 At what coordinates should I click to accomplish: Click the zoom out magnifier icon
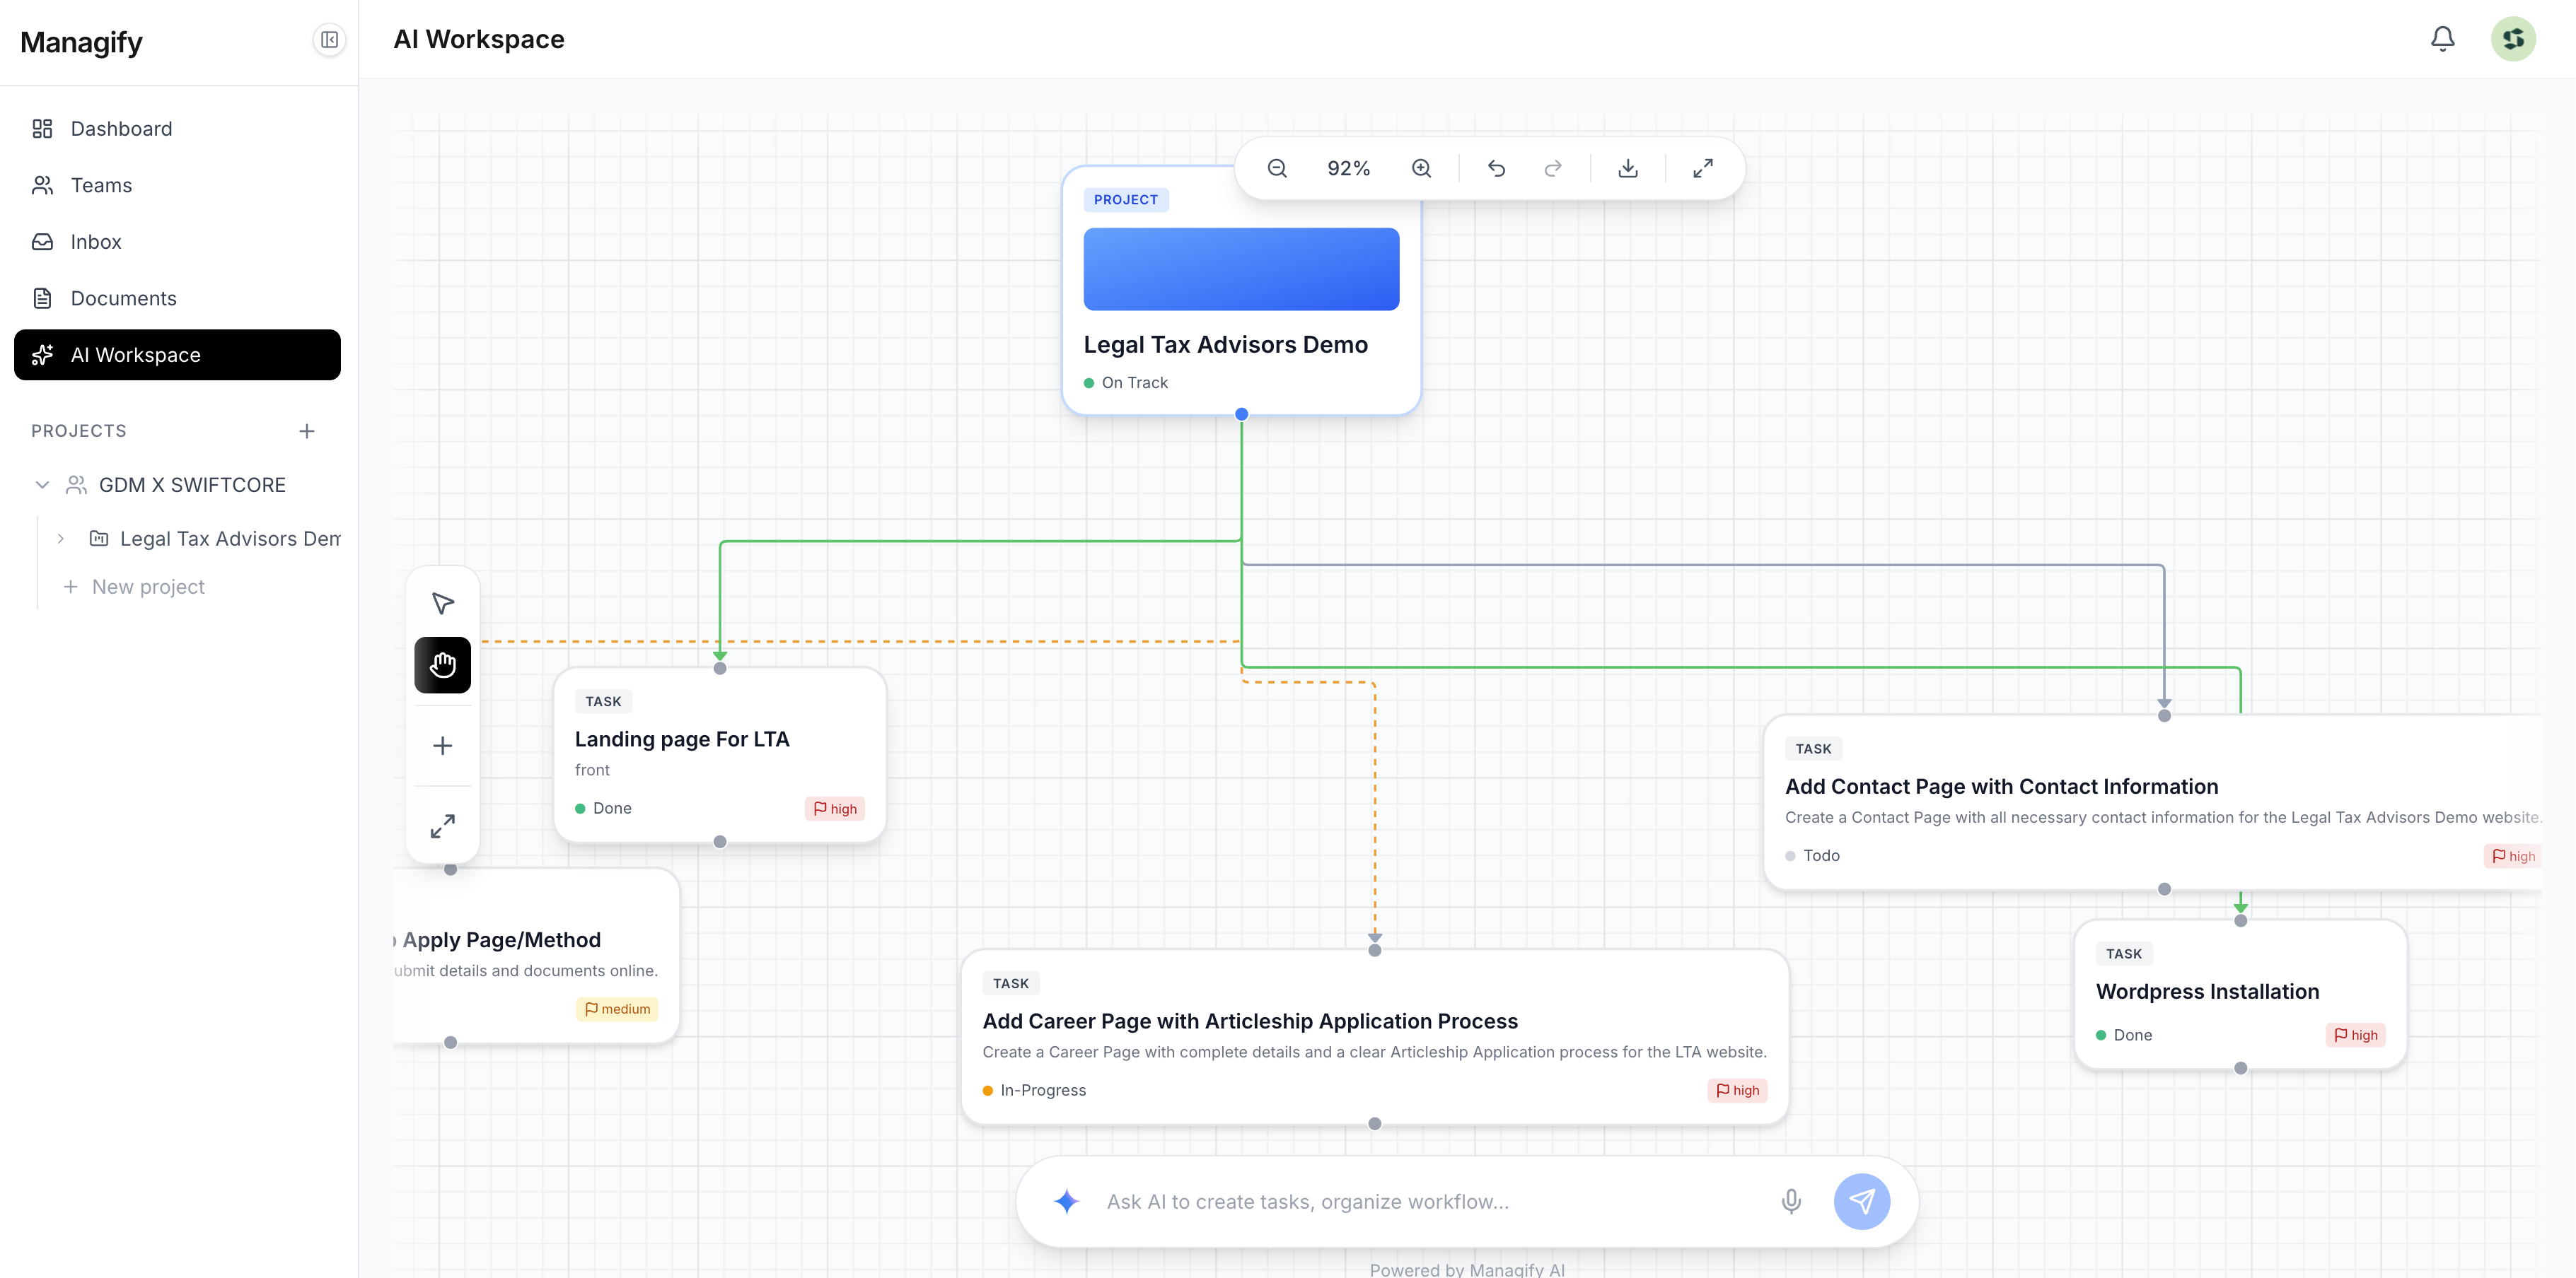click(x=1277, y=169)
